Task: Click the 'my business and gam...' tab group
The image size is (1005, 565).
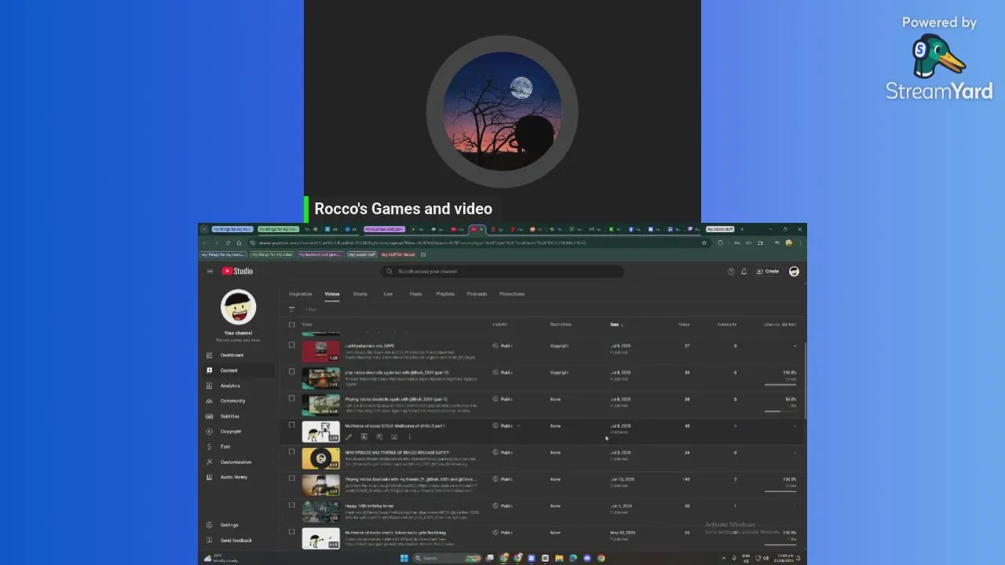Action: (384, 229)
